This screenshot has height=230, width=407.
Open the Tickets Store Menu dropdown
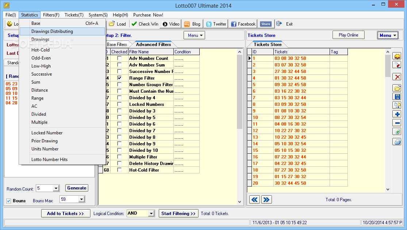click(x=388, y=35)
